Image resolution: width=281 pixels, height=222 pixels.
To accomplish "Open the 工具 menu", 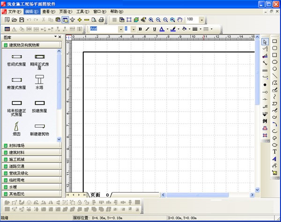I will coord(82,12).
